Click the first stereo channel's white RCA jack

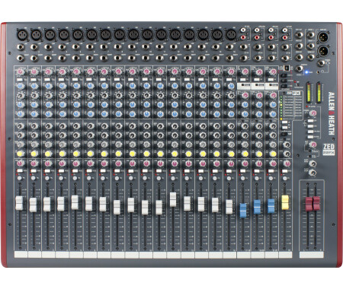pos(244,30)
